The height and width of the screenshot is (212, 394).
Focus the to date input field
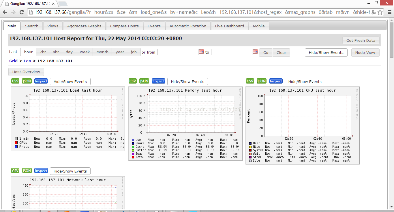click(232, 52)
